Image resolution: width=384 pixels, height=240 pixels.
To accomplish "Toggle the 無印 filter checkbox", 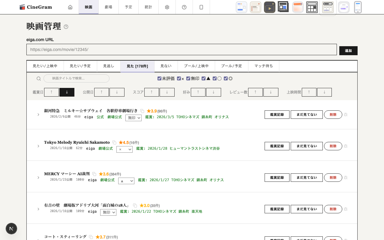I will (x=188, y=78).
